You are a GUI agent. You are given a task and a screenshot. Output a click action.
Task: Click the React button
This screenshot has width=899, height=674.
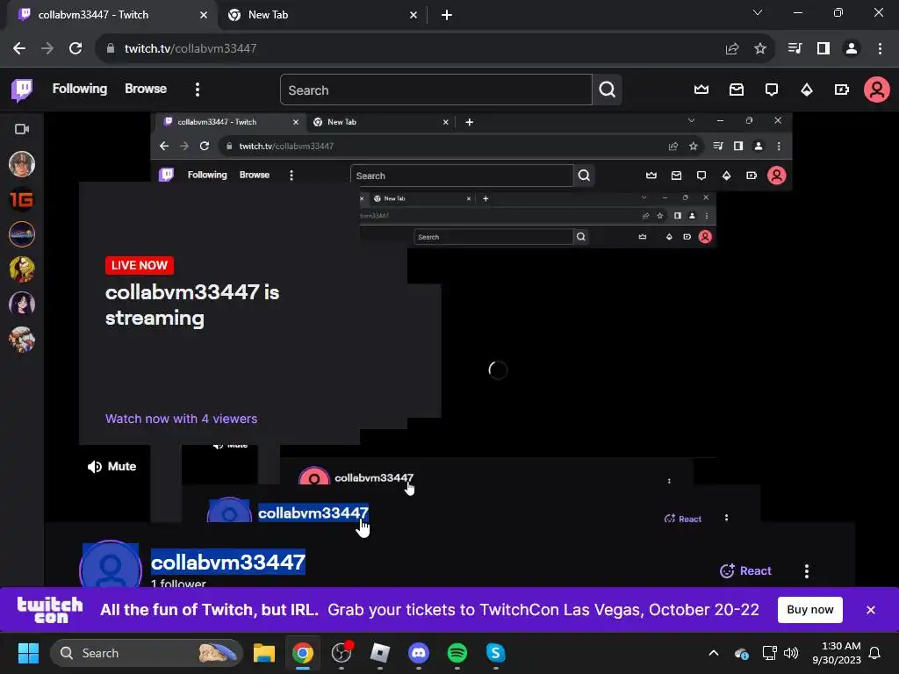745,570
